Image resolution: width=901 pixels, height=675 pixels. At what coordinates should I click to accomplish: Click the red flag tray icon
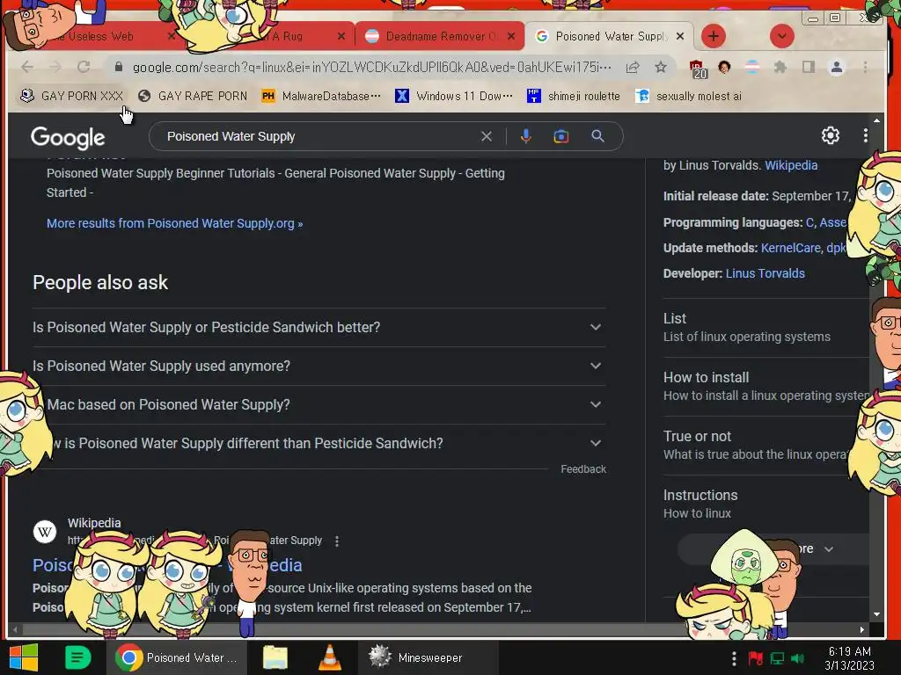[756, 658]
